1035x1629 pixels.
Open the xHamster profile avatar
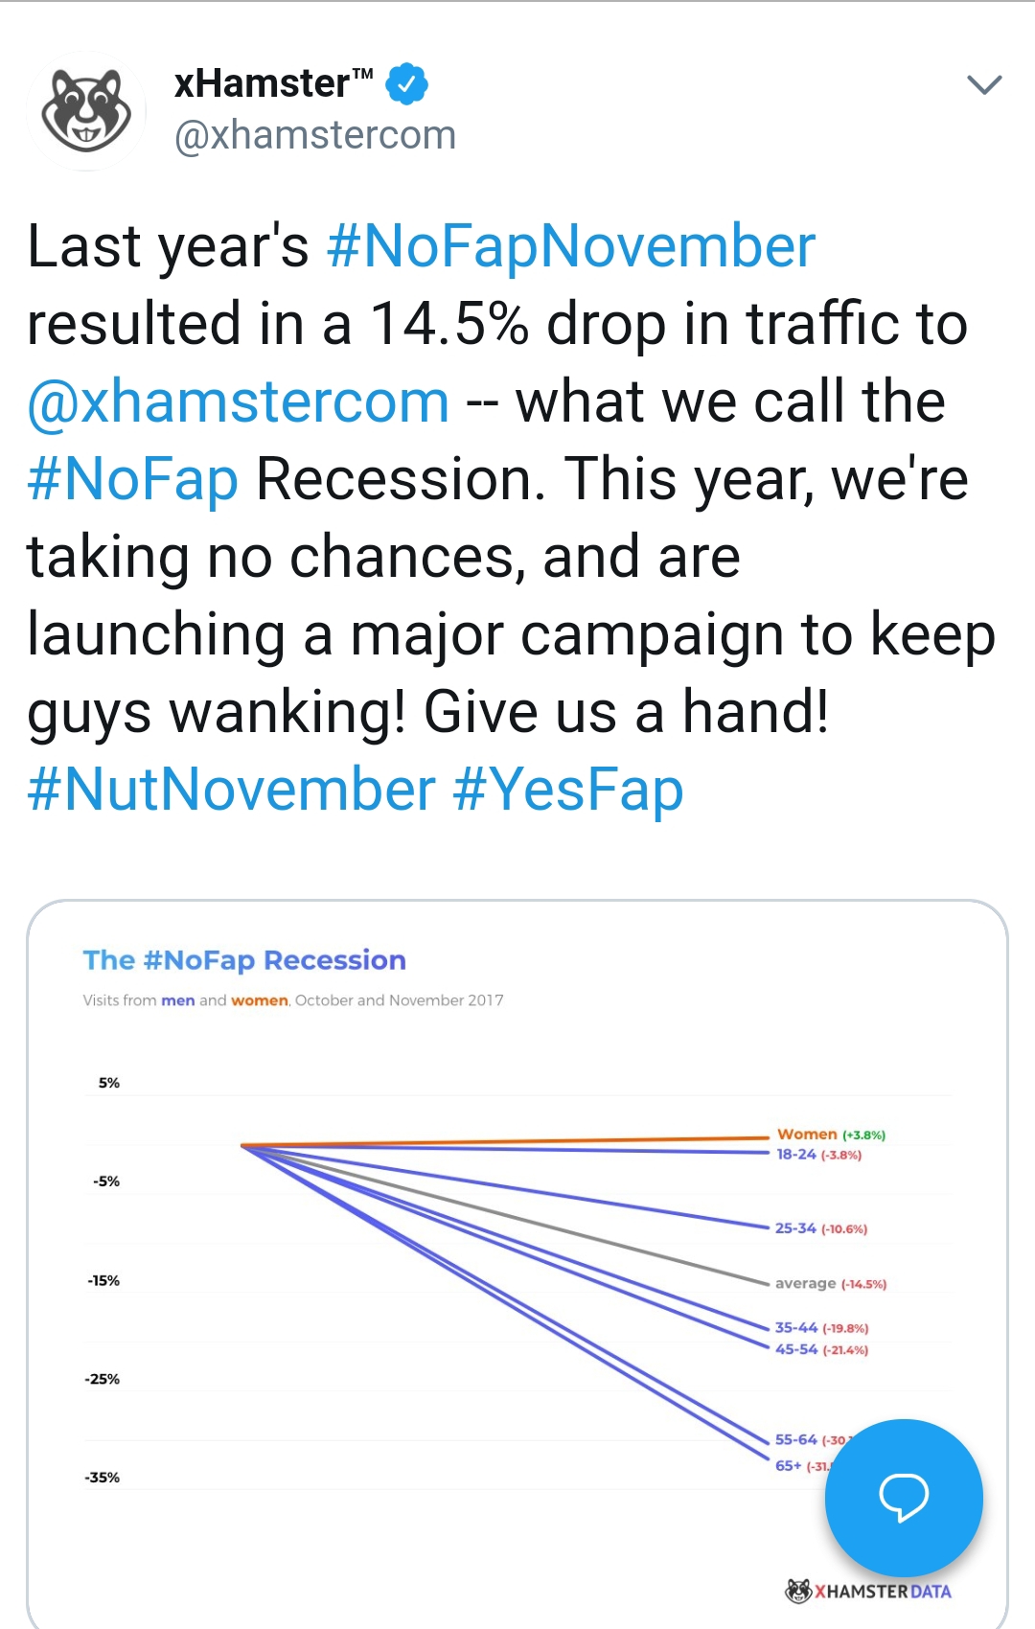point(86,110)
